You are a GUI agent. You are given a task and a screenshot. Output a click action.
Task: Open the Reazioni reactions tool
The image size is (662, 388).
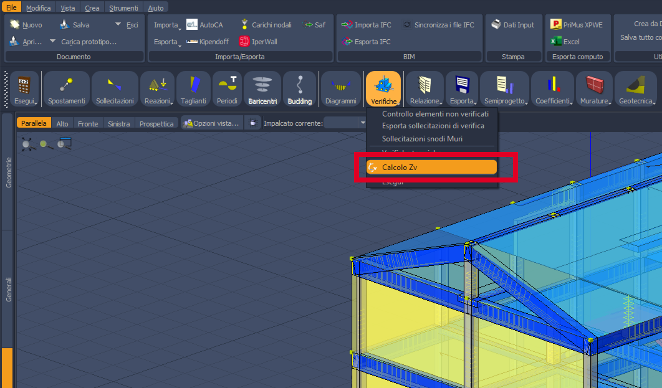[158, 89]
